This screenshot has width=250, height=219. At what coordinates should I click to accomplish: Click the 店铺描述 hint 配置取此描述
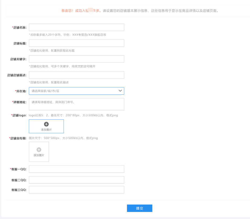click(x=49, y=82)
